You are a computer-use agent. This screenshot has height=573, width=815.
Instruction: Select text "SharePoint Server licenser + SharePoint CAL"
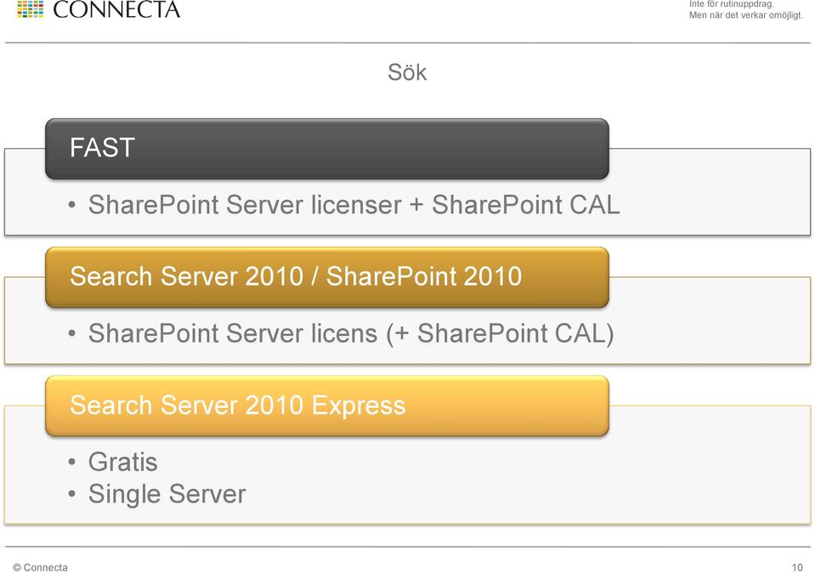[354, 204]
